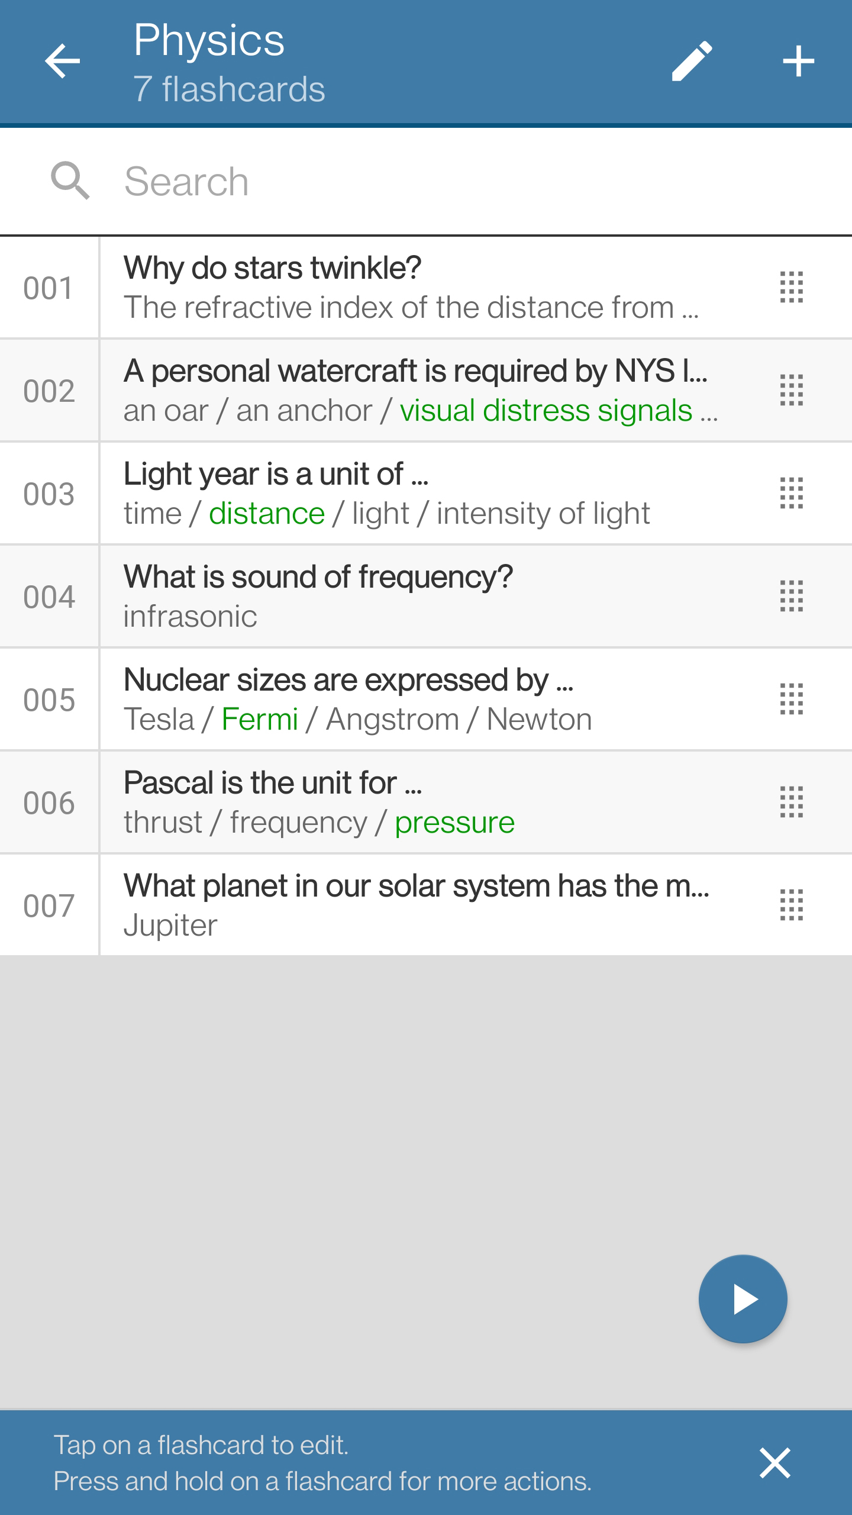Open the 'Why do stars twinkle?' flashcard
The height and width of the screenshot is (1515, 852).
[x=414, y=288]
